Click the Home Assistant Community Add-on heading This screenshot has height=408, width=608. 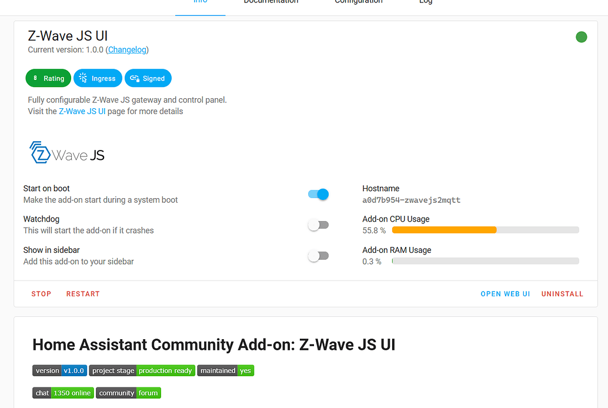[x=213, y=345]
